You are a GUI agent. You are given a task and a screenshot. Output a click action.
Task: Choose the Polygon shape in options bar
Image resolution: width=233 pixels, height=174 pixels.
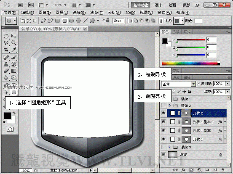[x=78, y=21]
